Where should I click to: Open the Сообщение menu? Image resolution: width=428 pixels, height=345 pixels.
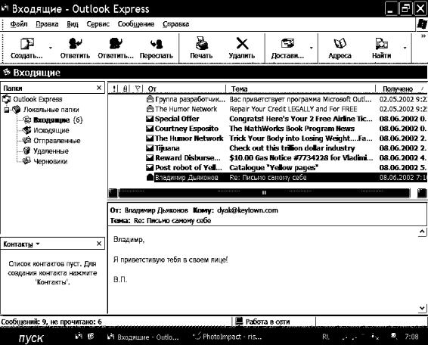tap(136, 24)
